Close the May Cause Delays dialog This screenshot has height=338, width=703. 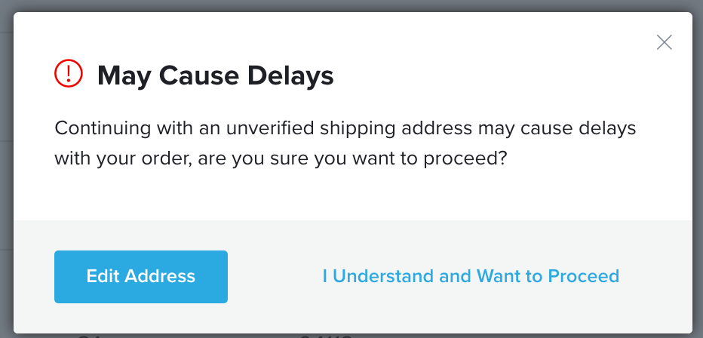tap(664, 42)
